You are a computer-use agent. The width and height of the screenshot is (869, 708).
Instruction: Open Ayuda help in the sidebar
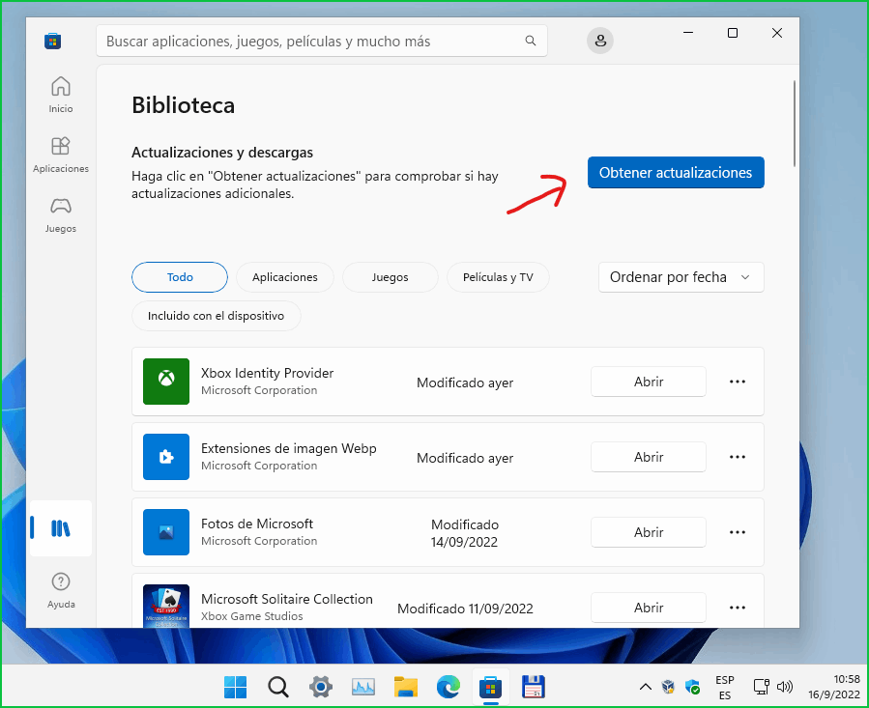pos(60,590)
